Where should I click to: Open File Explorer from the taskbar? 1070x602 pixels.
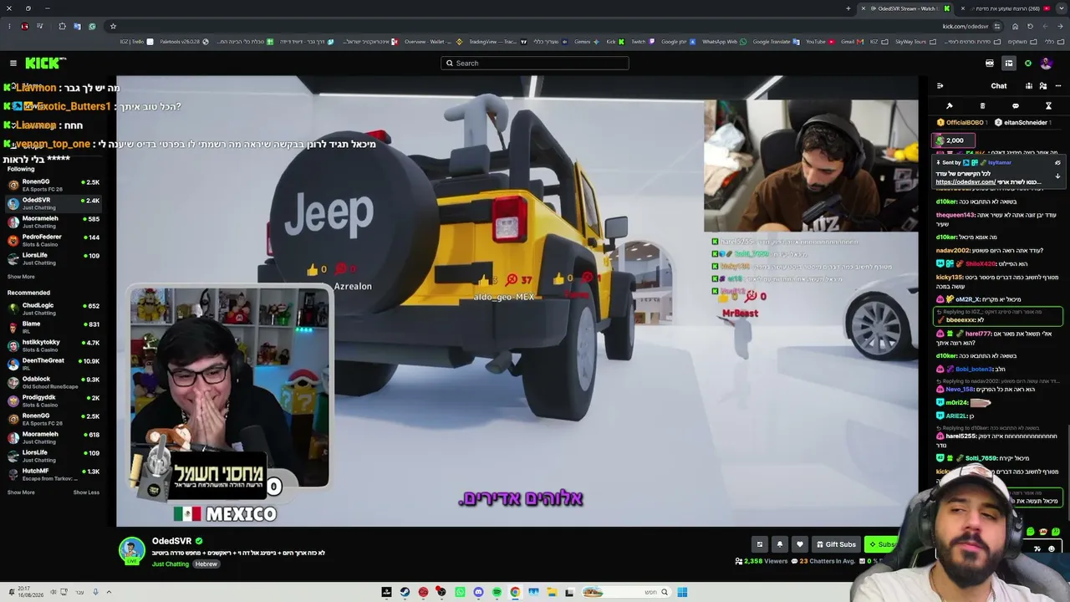point(552,592)
